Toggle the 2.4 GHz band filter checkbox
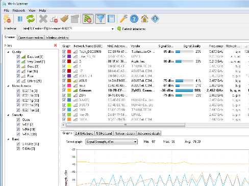The image size is (249, 186). click(x=18, y=144)
